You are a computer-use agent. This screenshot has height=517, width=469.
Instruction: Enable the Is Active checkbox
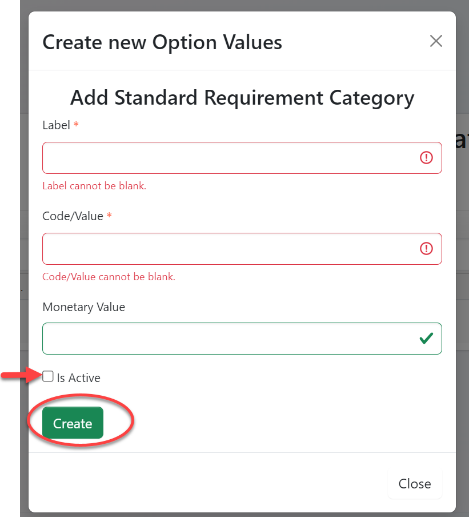[48, 376]
